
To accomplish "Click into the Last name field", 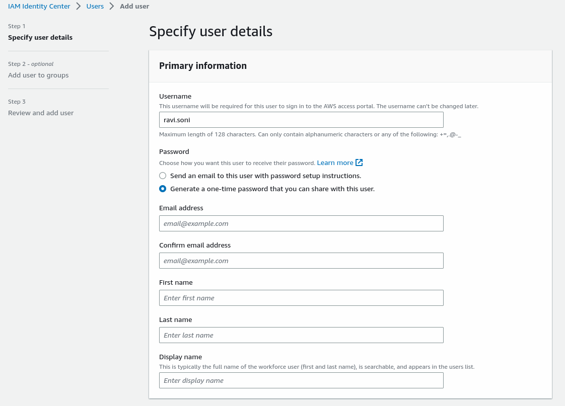I will [x=301, y=335].
